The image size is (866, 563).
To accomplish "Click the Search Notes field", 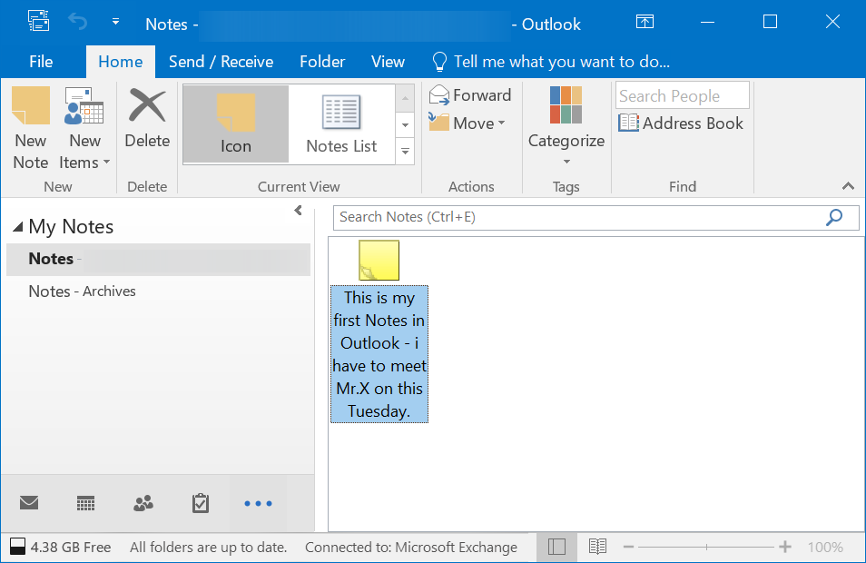I will coord(578,217).
